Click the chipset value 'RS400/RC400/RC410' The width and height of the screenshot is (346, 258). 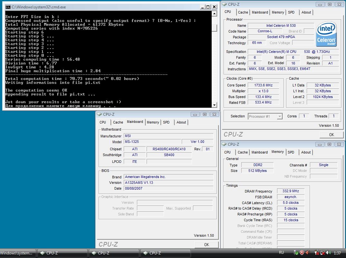point(169,149)
